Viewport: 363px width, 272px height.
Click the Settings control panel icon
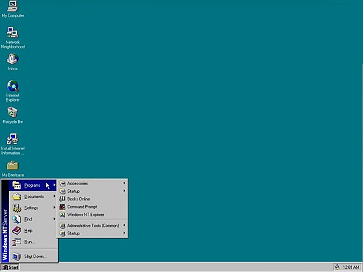point(17,208)
